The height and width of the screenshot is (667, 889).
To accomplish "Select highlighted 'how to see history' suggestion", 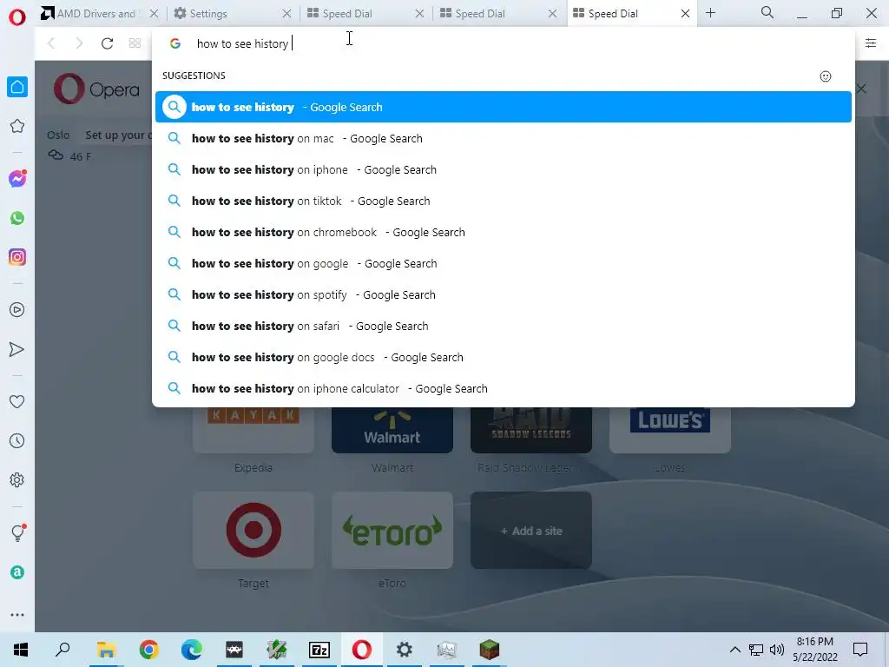I will (x=504, y=107).
